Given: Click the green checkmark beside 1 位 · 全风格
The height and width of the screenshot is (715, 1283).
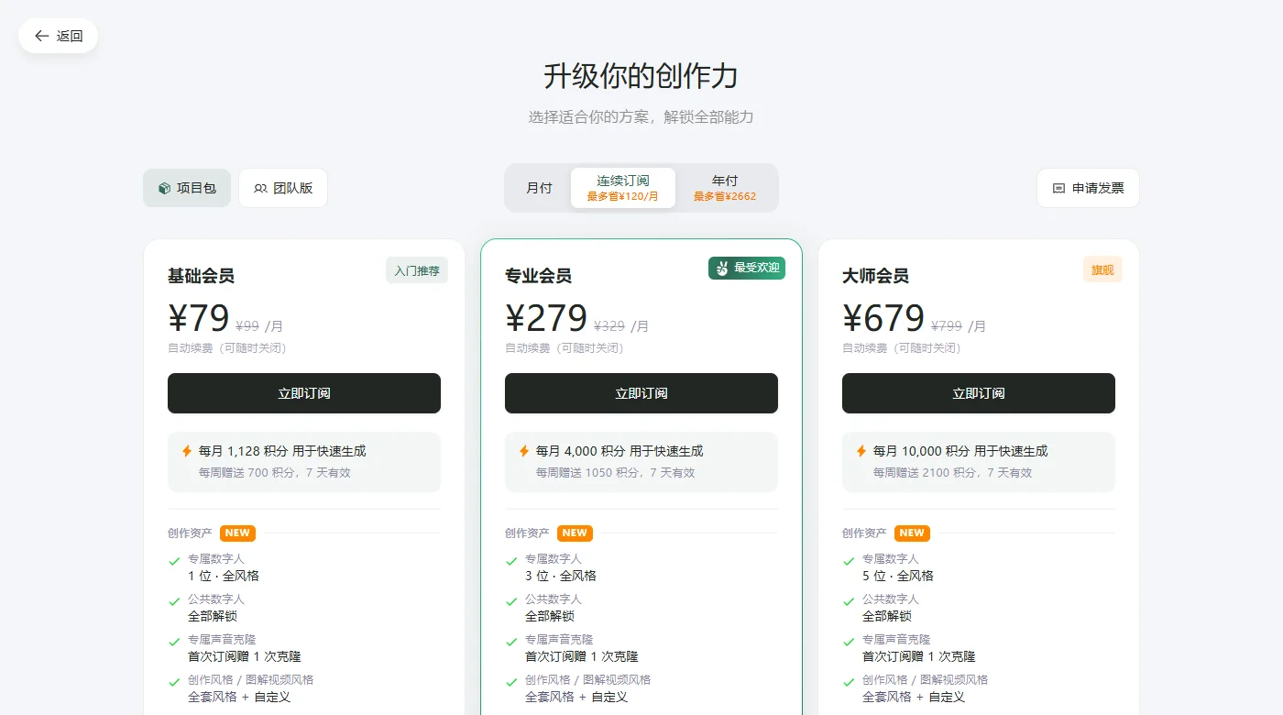Looking at the screenshot, I should coord(174,561).
